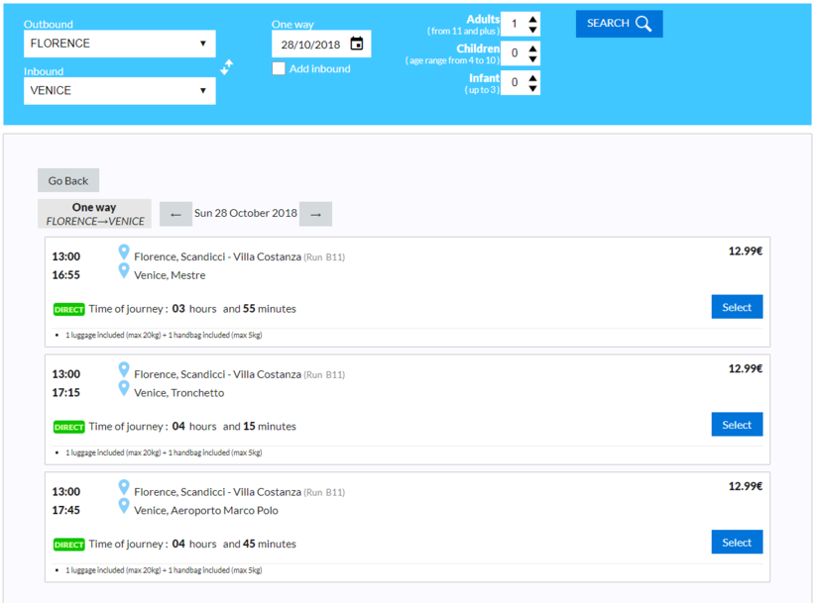
Task: Click the magnifier icon on the SEARCH button
Action: tap(643, 24)
